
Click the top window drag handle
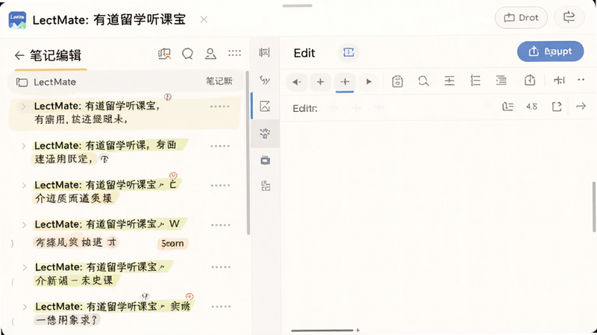(297, 6)
